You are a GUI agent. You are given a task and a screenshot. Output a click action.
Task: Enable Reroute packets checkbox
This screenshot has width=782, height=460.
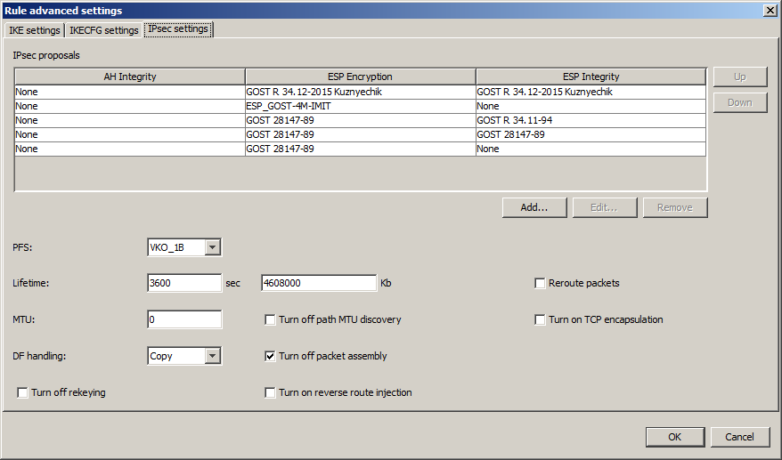[x=540, y=283]
